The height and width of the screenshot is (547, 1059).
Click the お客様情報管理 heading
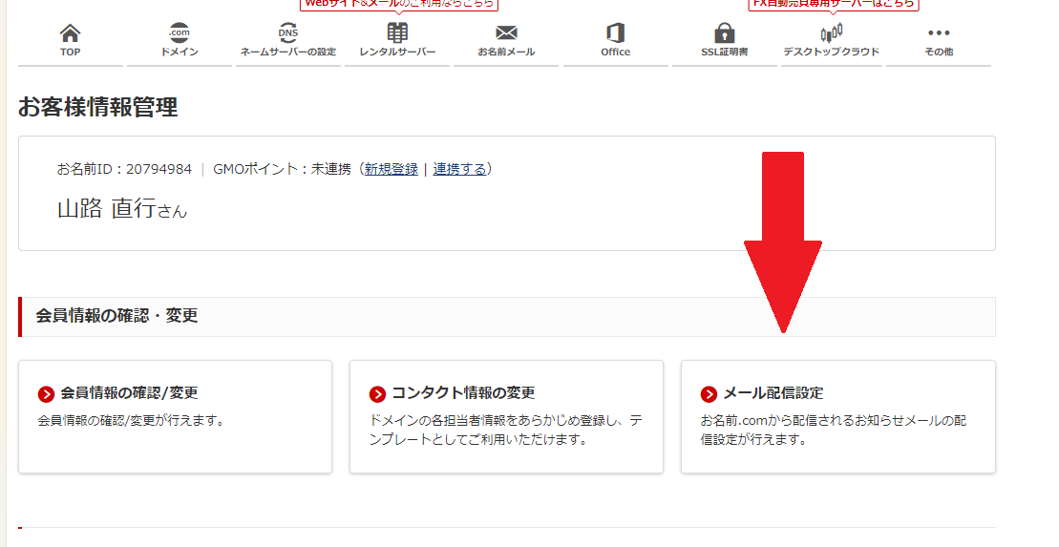coord(98,107)
